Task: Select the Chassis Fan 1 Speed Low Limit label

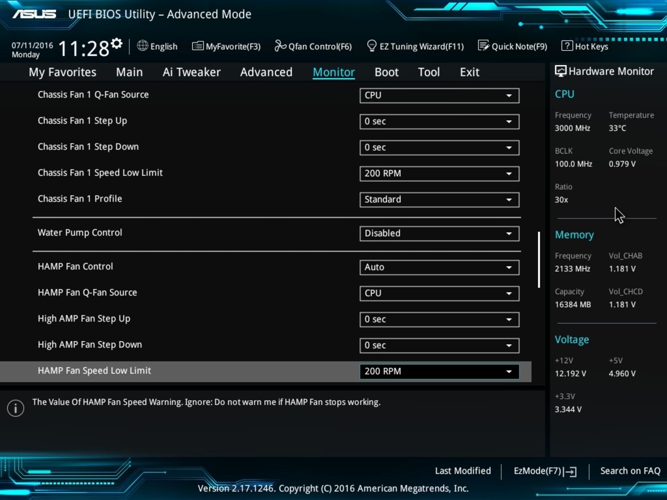Action: coord(100,173)
